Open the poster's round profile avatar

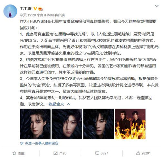click(10, 11)
